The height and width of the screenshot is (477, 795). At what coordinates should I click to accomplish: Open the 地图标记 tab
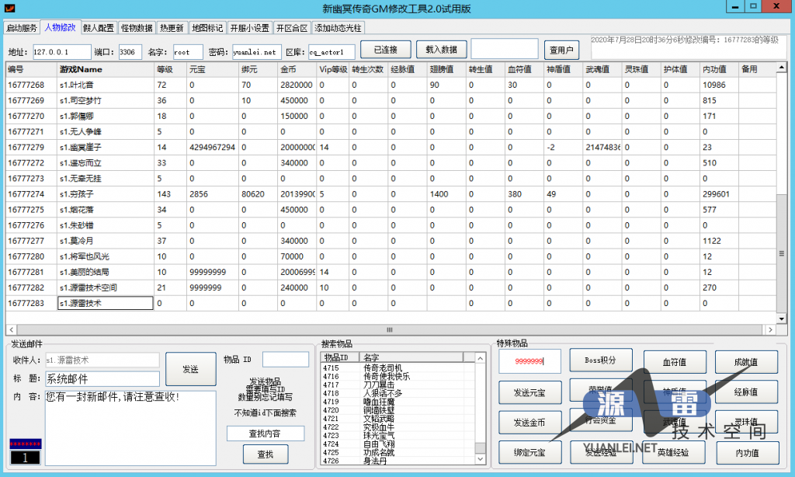click(x=205, y=26)
